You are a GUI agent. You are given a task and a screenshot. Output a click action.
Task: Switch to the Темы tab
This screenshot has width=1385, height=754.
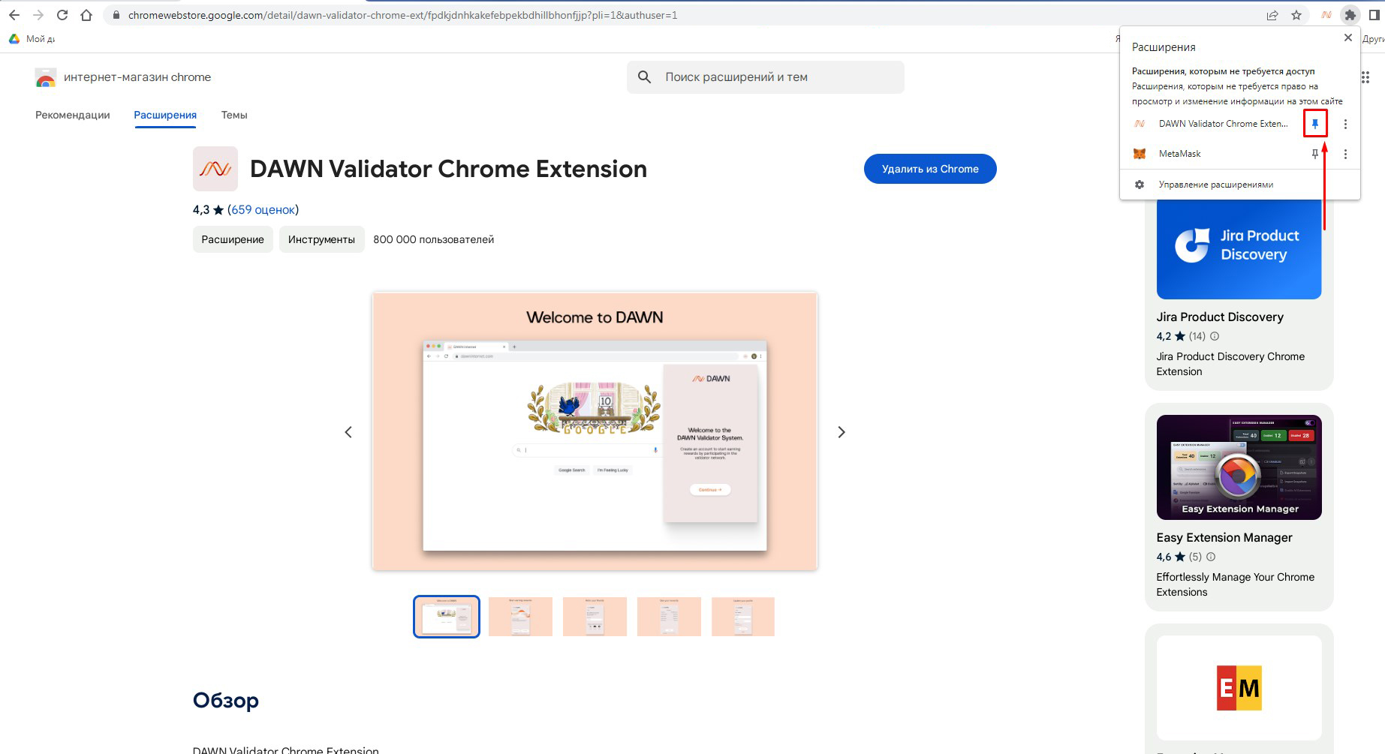point(234,115)
